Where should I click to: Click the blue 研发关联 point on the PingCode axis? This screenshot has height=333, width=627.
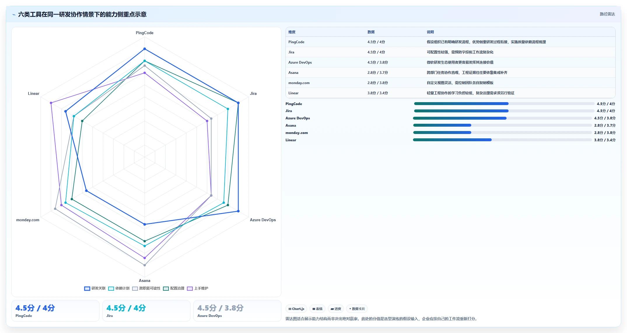145,49
